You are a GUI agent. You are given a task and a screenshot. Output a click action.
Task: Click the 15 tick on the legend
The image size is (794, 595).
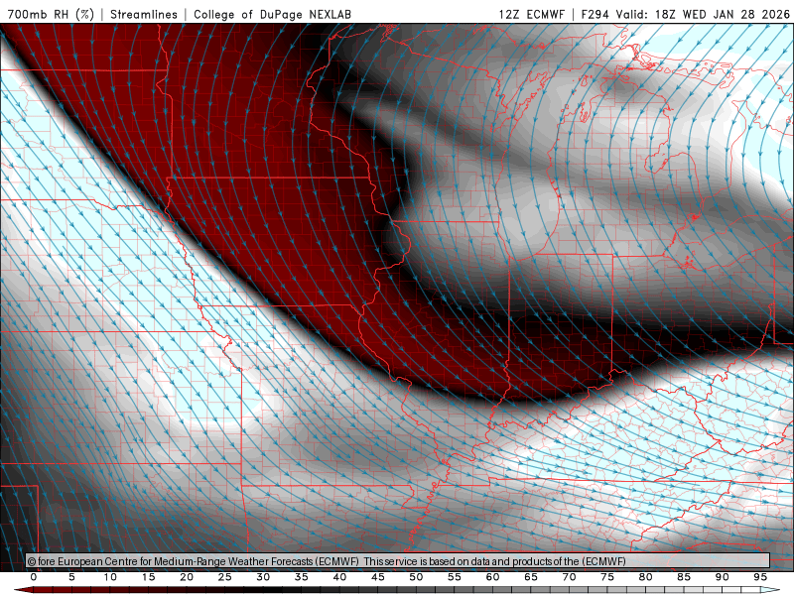pyautogui.click(x=148, y=577)
